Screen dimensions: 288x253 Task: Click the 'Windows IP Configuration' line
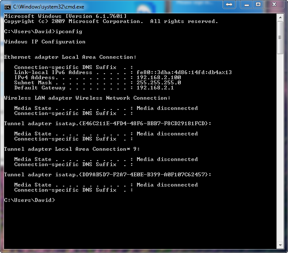pos(45,42)
